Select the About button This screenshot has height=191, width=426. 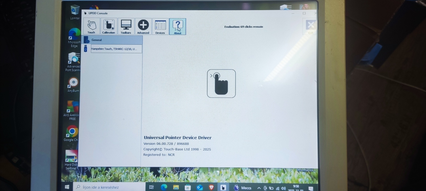pos(177,27)
